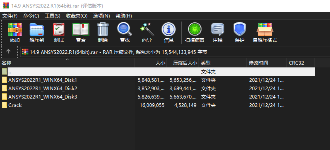Click Disk1 packed size 5,653,256,...
Image resolution: width=330 pixels, height=150 pixels.
(x=183, y=80)
